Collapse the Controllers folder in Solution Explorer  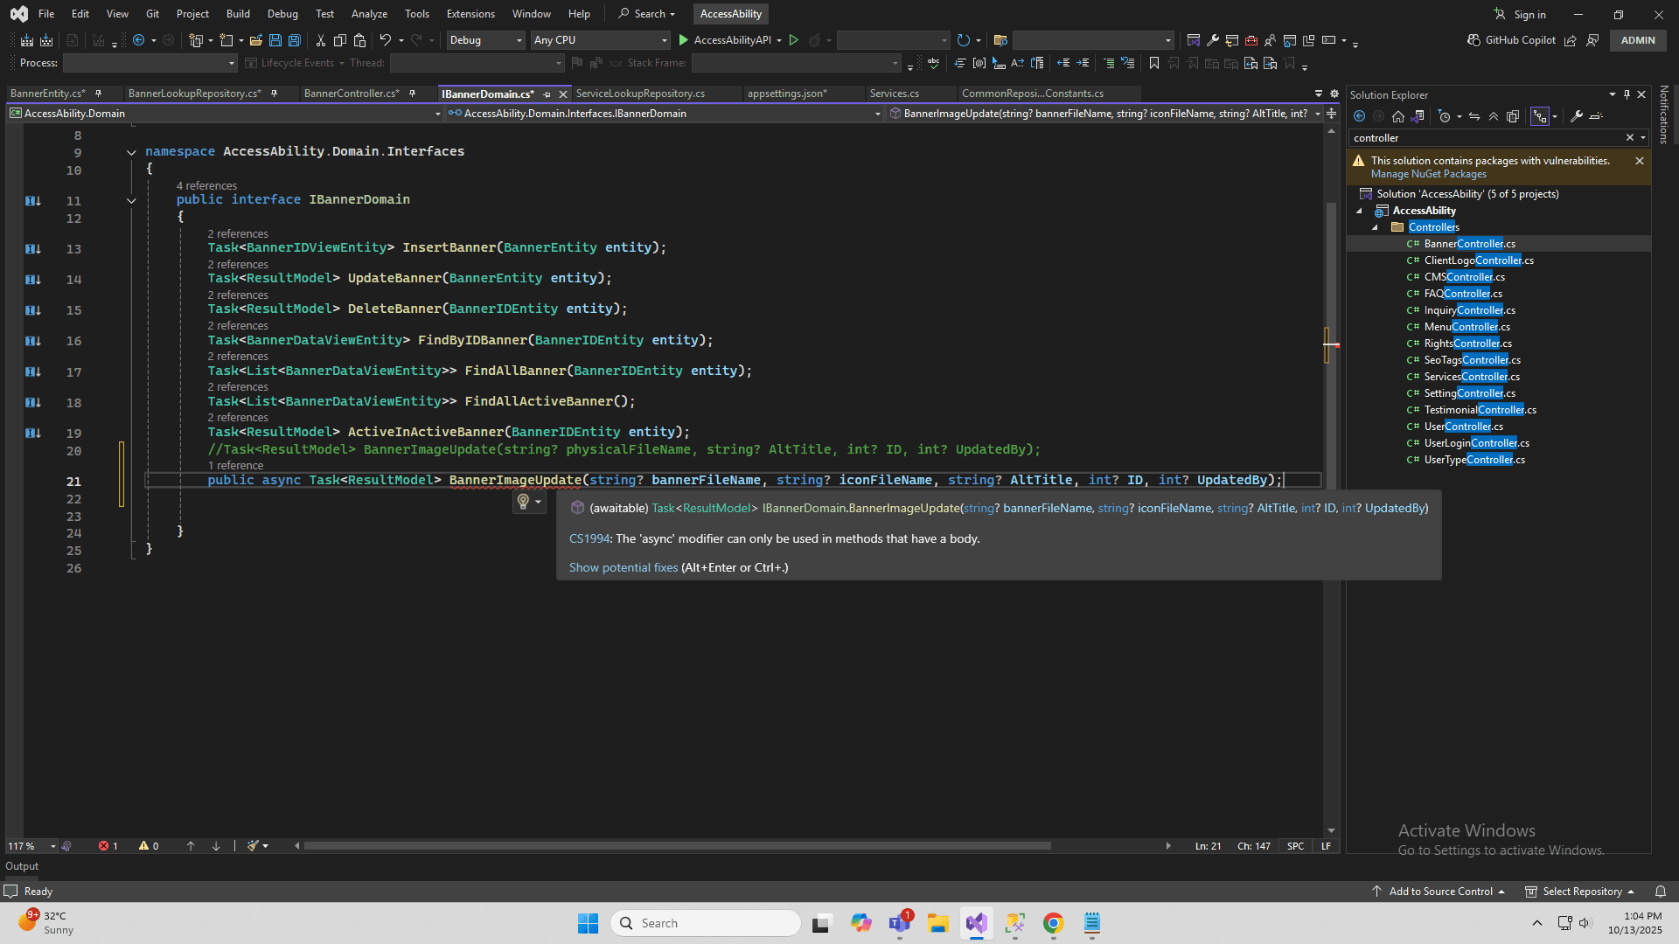point(1375,227)
